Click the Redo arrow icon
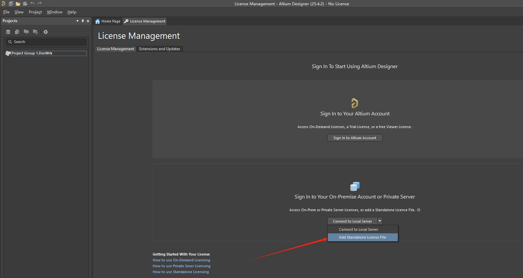The height and width of the screenshot is (278, 523). click(39, 4)
